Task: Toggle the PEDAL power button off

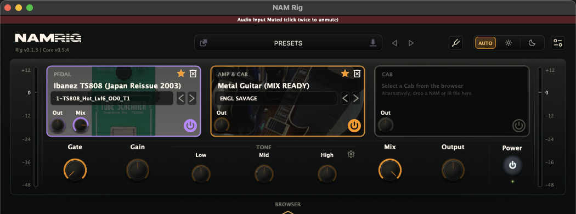Action: pyautogui.click(x=190, y=126)
